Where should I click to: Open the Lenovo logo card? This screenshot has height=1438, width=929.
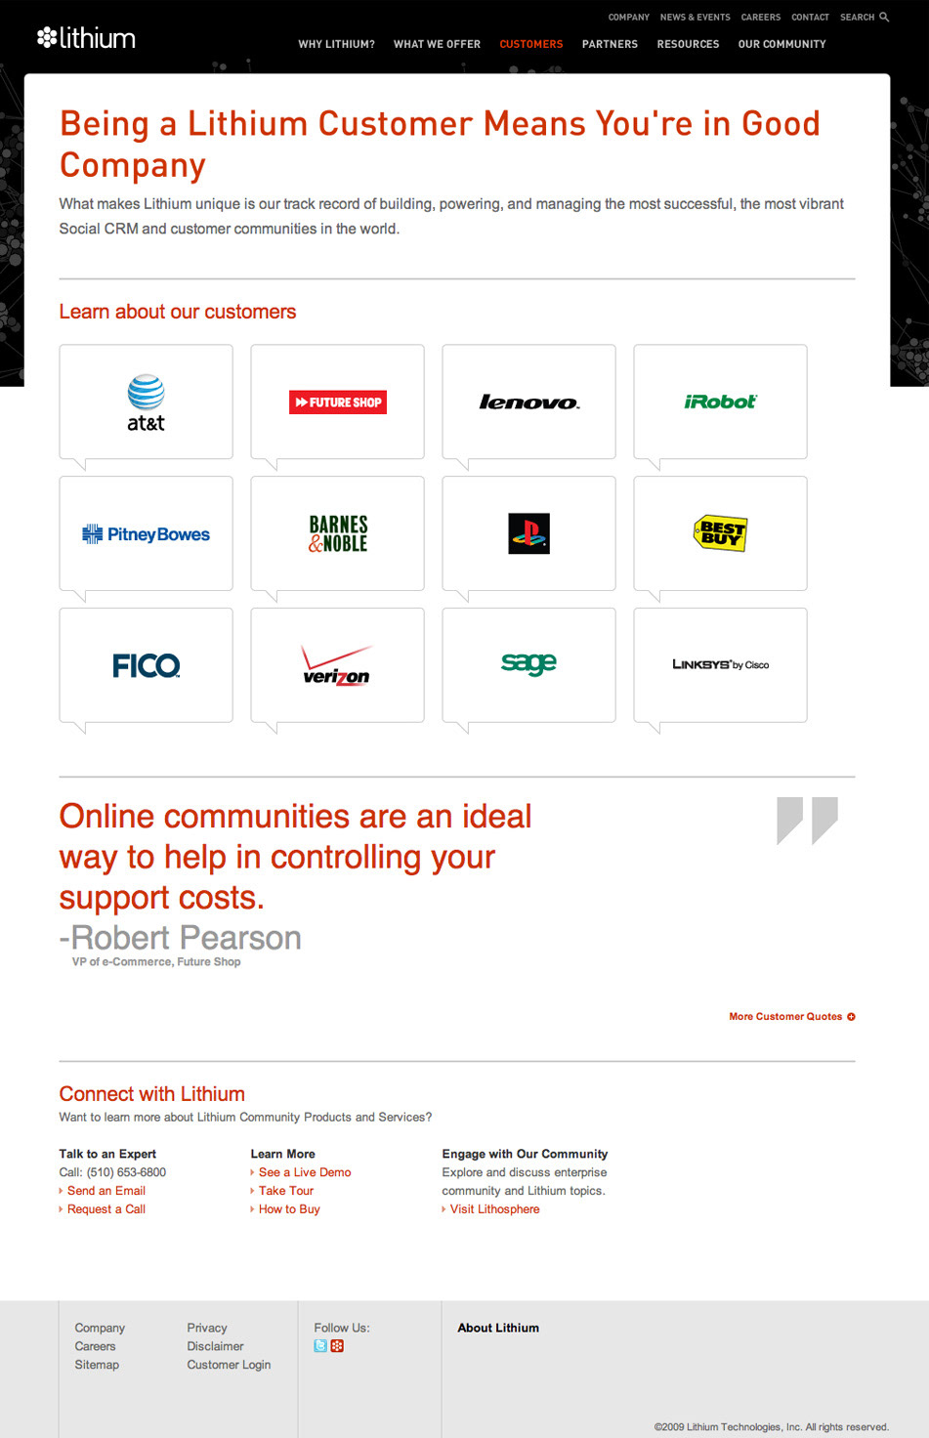click(x=529, y=402)
